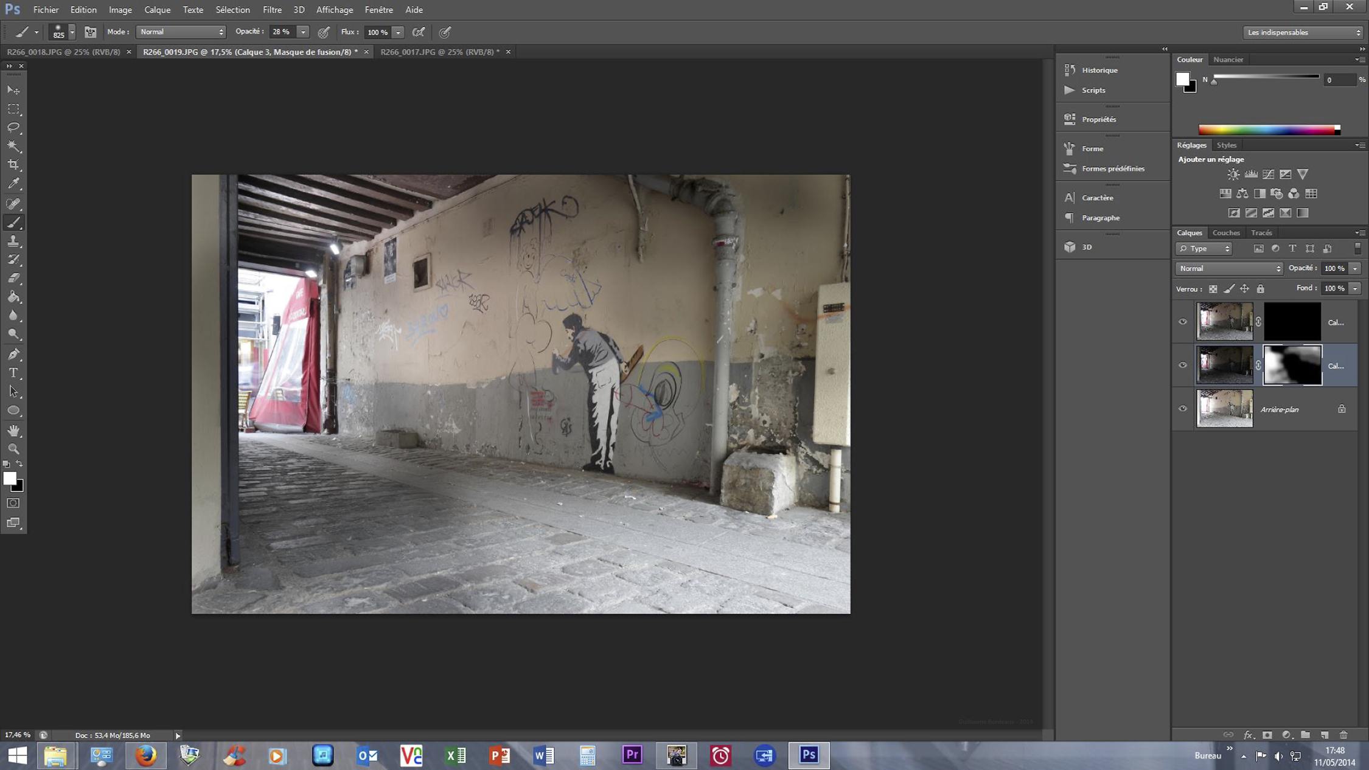Switch to the R266_0017.JPG document tab

pyautogui.click(x=439, y=52)
